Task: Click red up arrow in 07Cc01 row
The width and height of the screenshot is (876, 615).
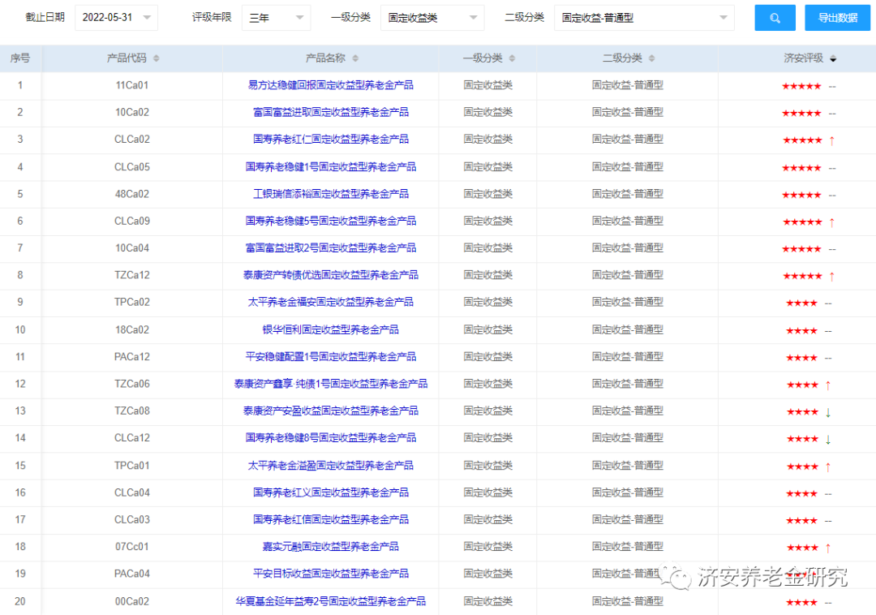Action: (828, 548)
